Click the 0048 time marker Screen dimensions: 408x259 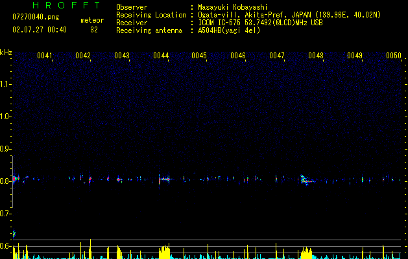pyautogui.click(x=316, y=56)
